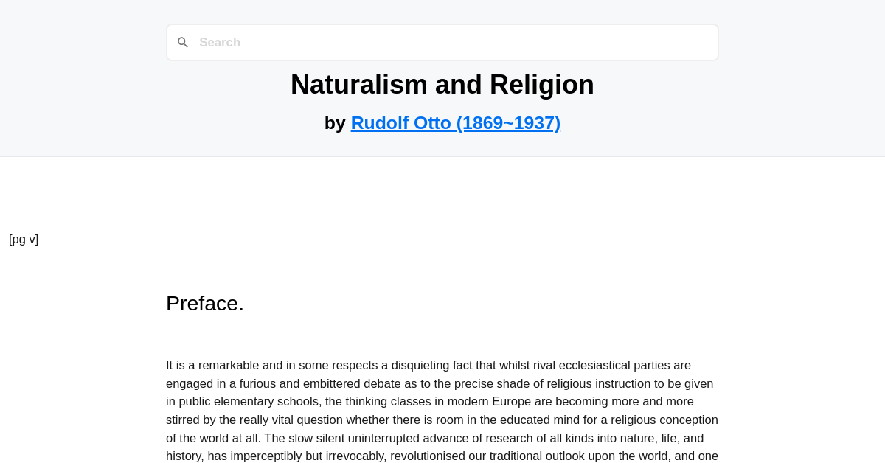Click the 'by' byline under the title
Image resolution: width=885 pixels, height=463 pixels.
[x=336, y=122]
